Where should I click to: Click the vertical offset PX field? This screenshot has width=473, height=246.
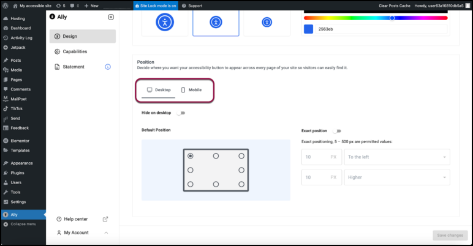point(322,177)
